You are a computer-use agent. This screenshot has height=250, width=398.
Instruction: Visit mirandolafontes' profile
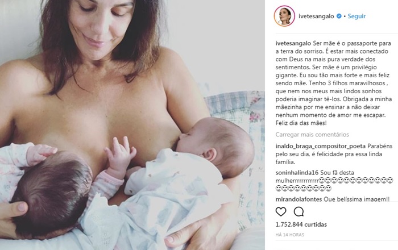click(x=298, y=199)
